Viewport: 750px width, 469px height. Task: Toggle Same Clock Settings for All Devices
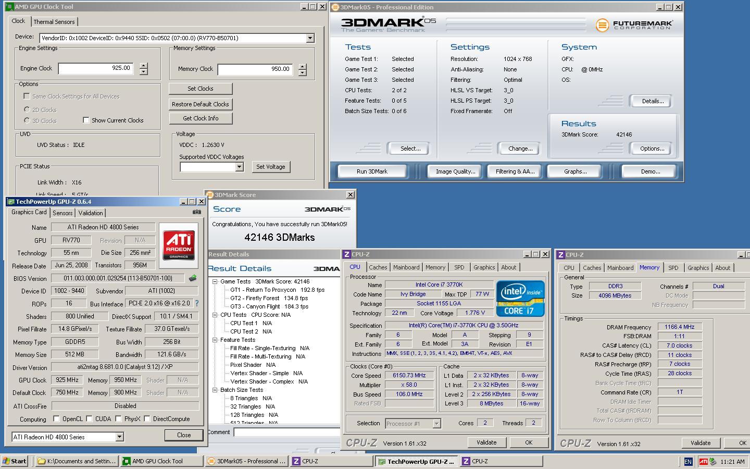click(x=27, y=96)
